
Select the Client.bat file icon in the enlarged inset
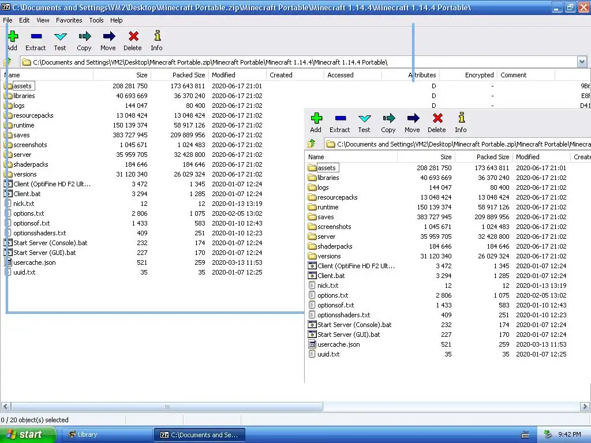(312, 275)
